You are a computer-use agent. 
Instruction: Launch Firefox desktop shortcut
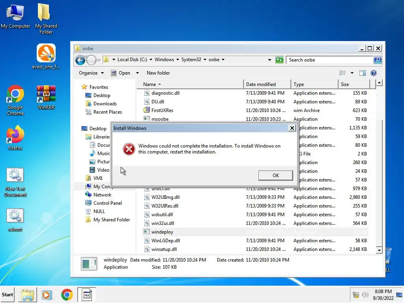pos(15,138)
